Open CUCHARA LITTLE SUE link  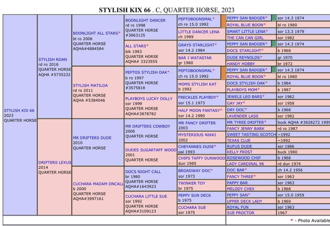(146, 196)
